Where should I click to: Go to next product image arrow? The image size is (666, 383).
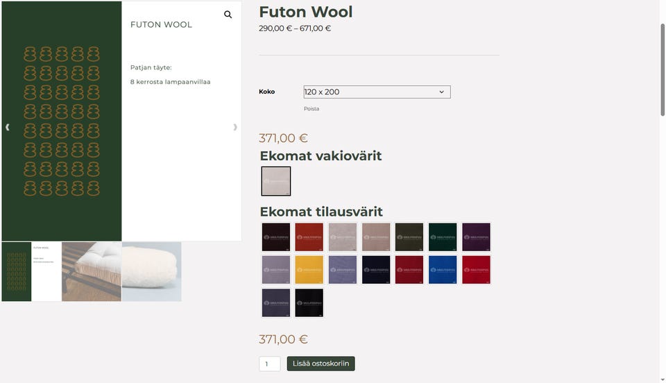pos(235,127)
